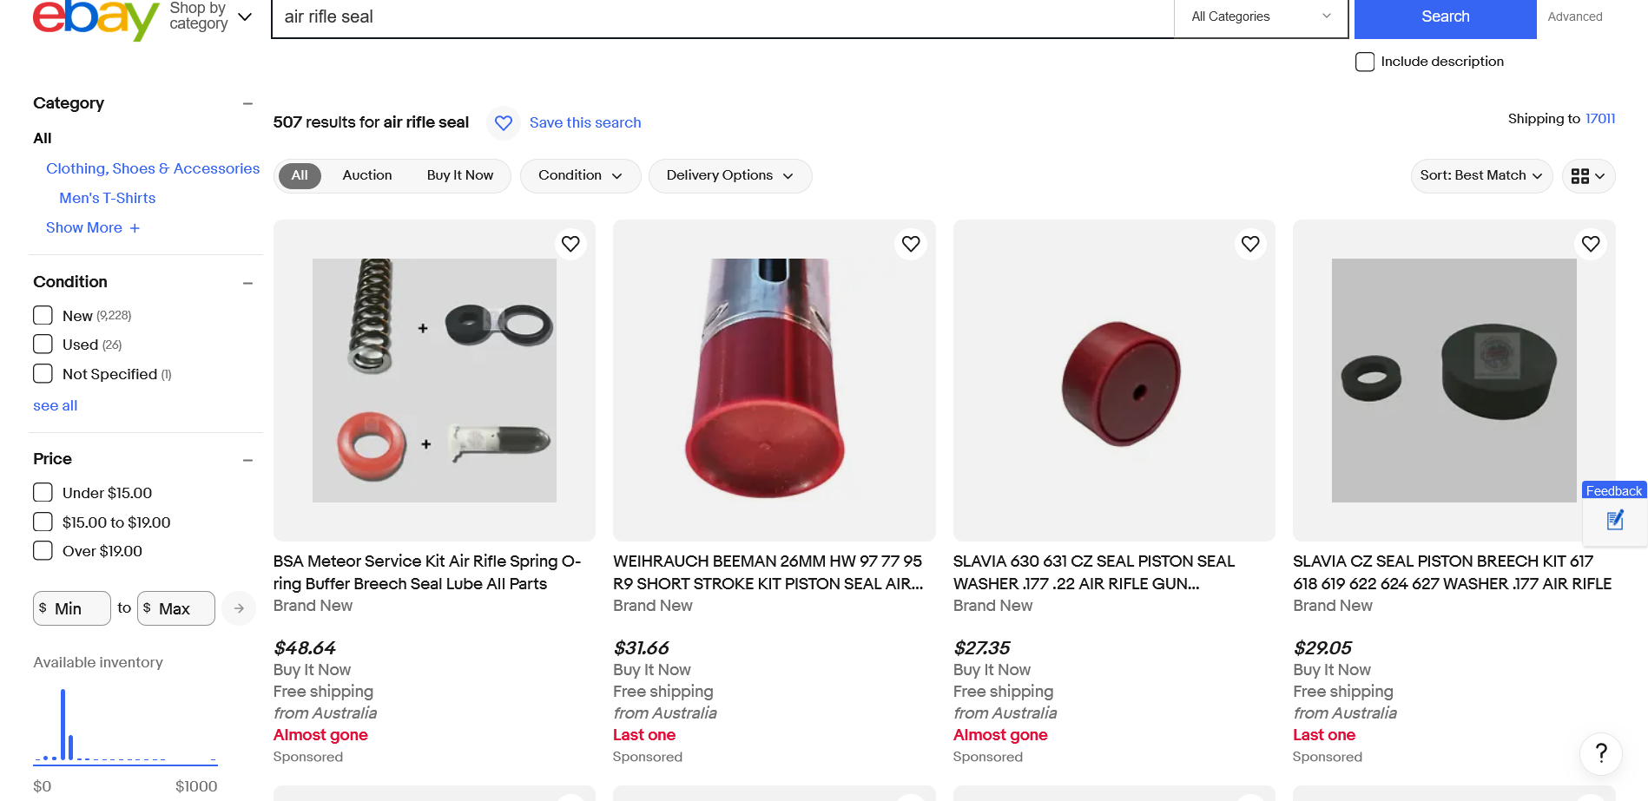Submit the price range arrow button

coord(239,608)
